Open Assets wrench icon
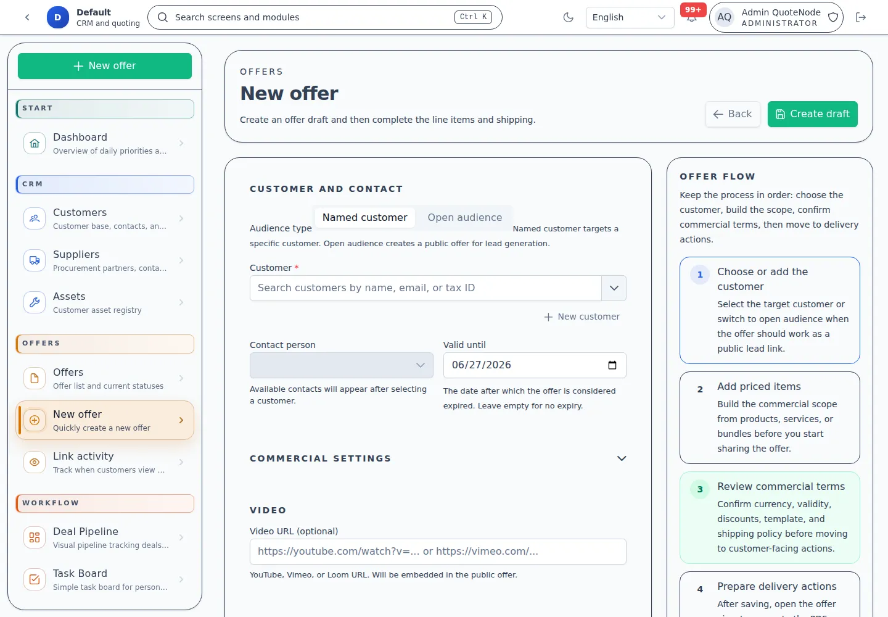The image size is (888, 617). (x=35, y=302)
